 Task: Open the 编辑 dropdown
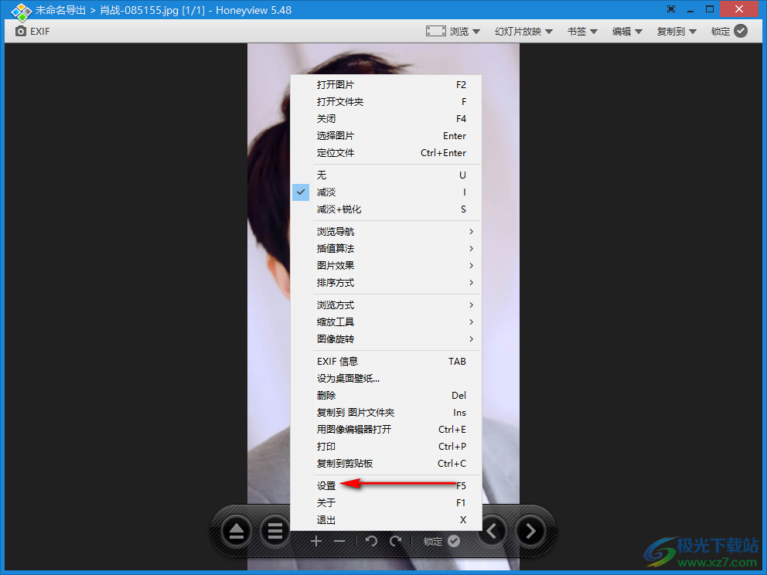(627, 31)
